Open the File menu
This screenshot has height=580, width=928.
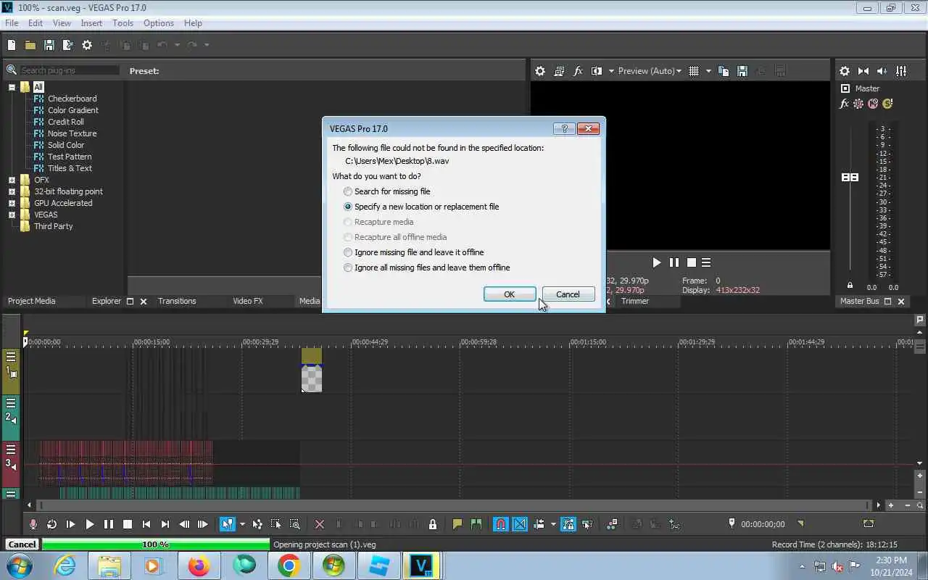(12, 23)
